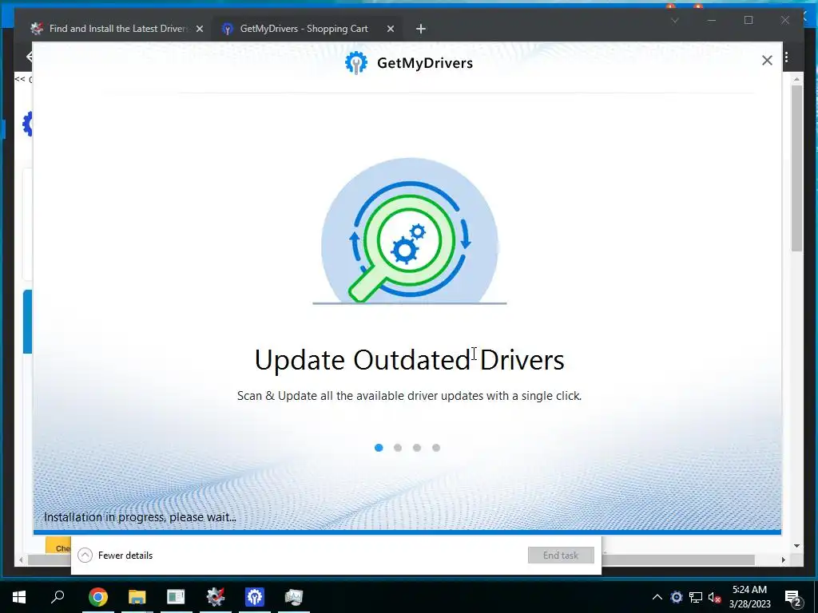The height and width of the screenshot is (613, 818).
Task: Close the GetMyDrivers Shopping Cart tab
Action: tap(390, 30)
